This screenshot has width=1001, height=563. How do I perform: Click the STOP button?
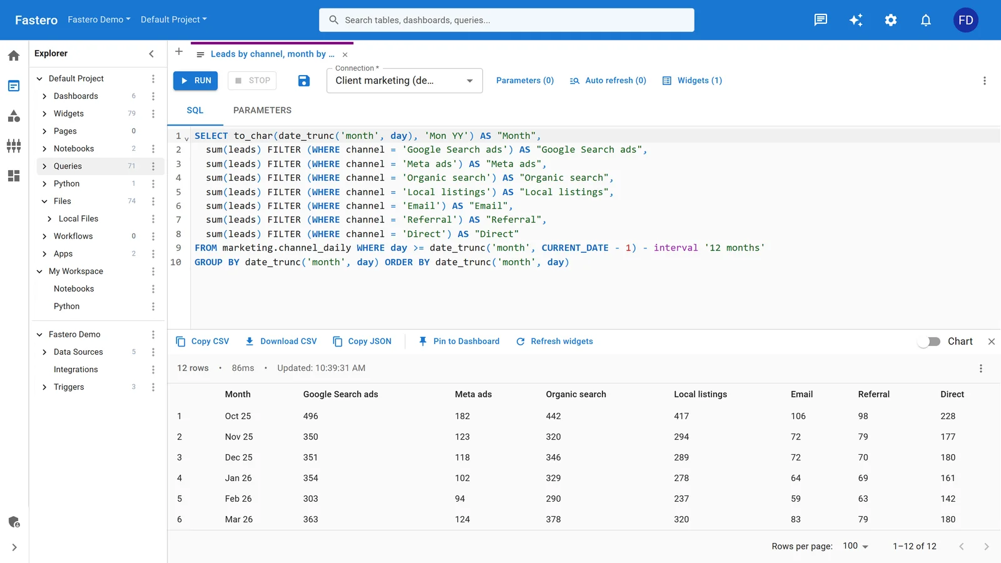[x=253, y=81]
